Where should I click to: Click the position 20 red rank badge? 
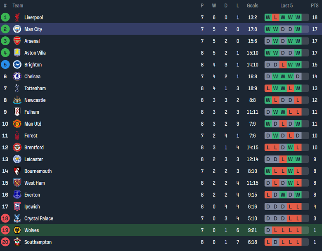tap(5, 242)
